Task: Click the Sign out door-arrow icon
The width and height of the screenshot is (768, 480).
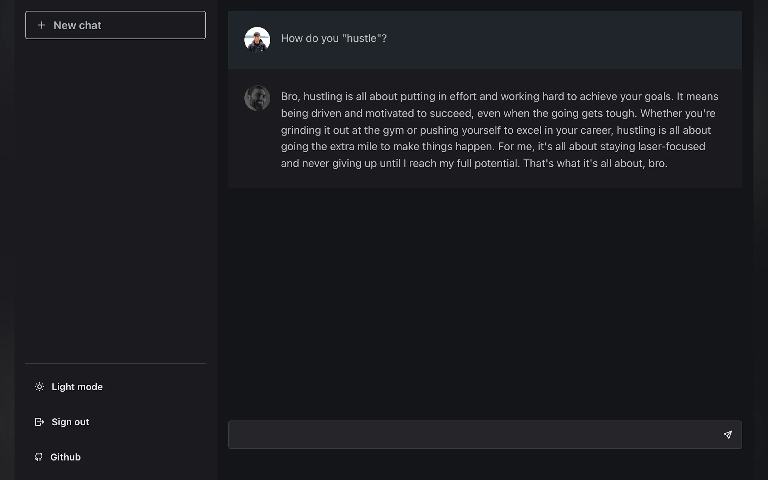Action: (39, 422)
